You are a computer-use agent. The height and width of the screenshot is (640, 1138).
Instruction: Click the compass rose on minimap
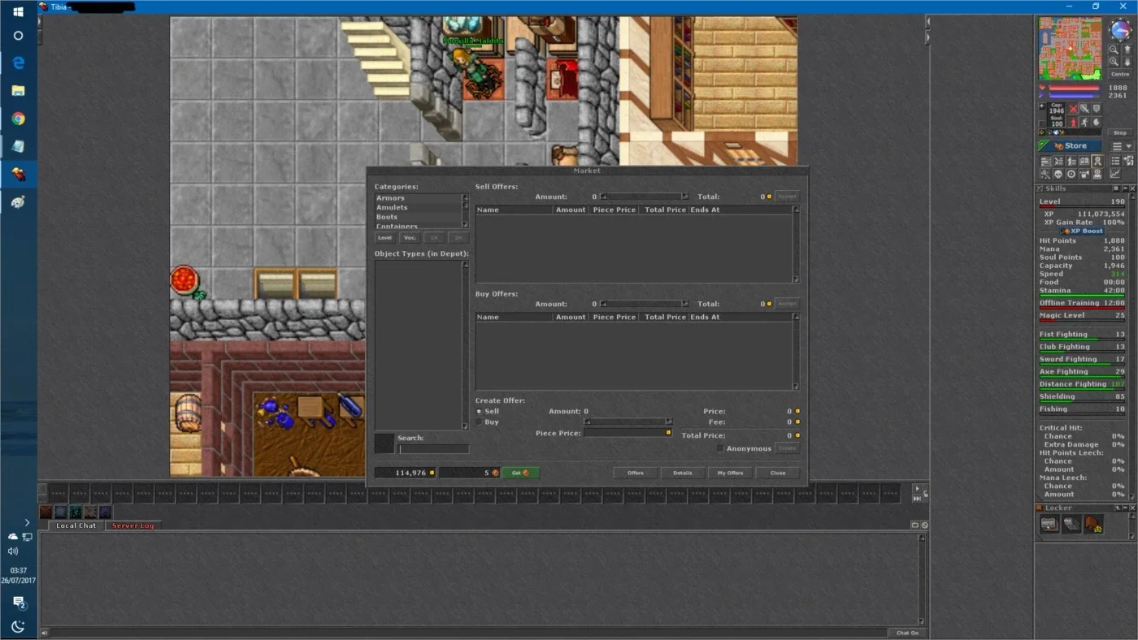coord(1120,30)
